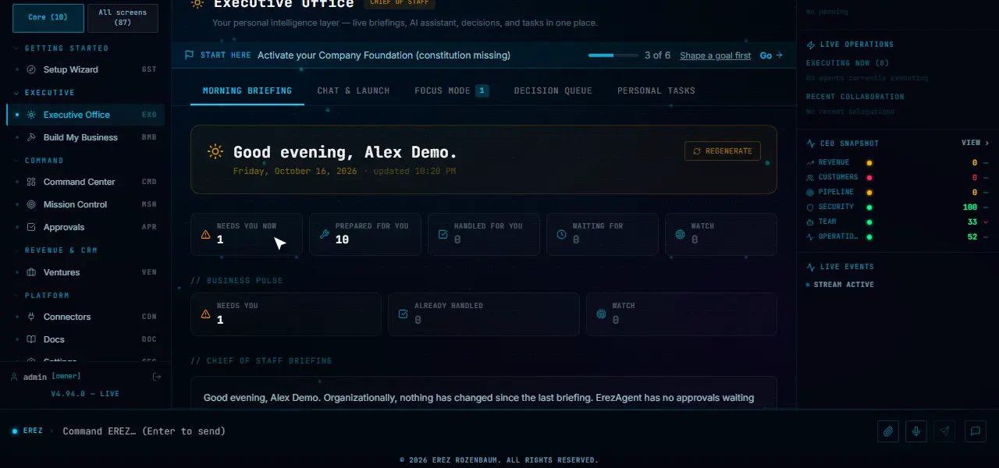This screenshot has height=468, width=999.
Task: Click the 3 of 6 setup progress bar
Action: pos(613,55)
